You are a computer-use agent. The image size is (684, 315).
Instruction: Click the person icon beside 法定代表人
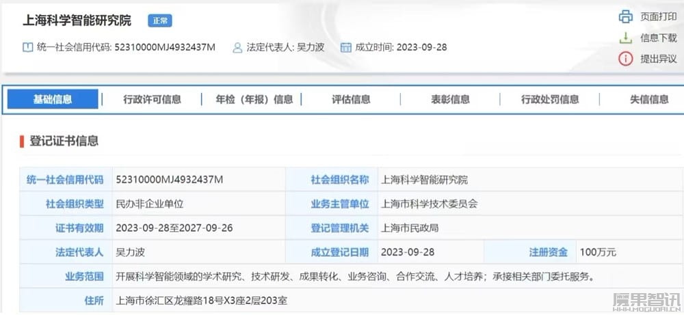coord(237,47)
